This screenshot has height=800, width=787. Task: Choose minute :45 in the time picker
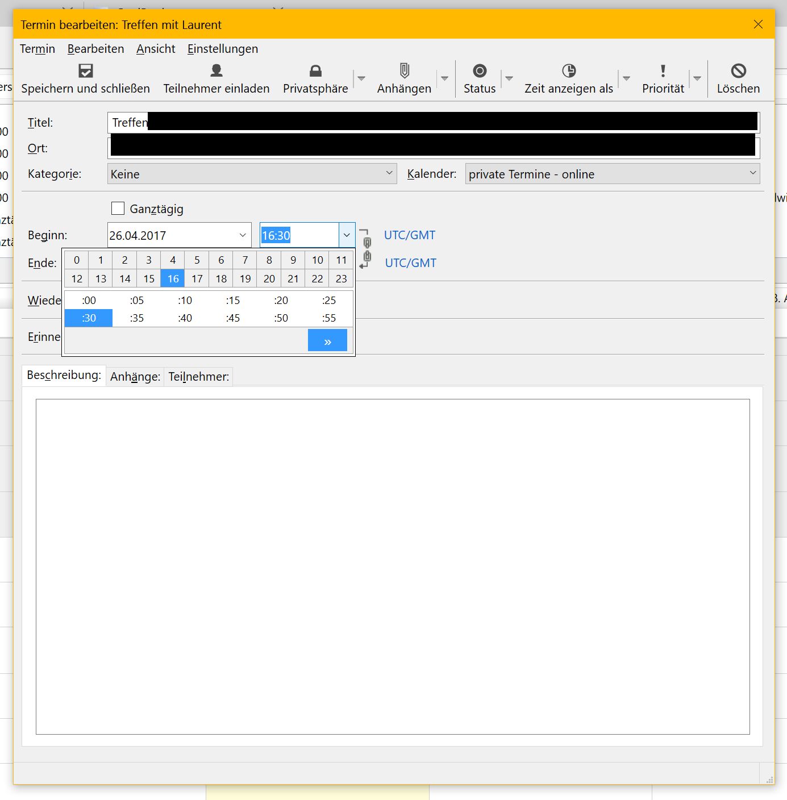click(x=233, y=318)
